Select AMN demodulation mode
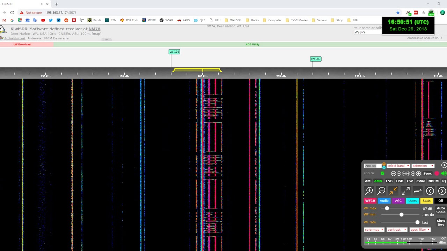This screenshot has width=447, height=251. 378,181
